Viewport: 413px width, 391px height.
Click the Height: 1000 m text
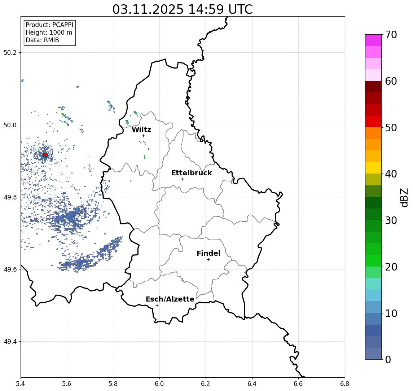[49, 32]
